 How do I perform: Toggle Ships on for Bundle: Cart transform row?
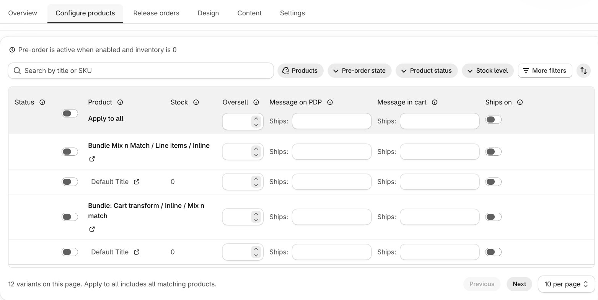[x=493, y=217]
